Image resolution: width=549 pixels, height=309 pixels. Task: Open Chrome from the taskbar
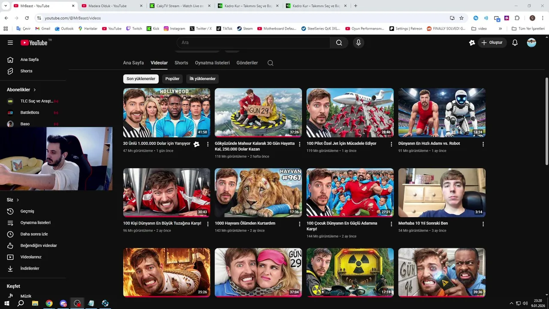click(49, 303)
